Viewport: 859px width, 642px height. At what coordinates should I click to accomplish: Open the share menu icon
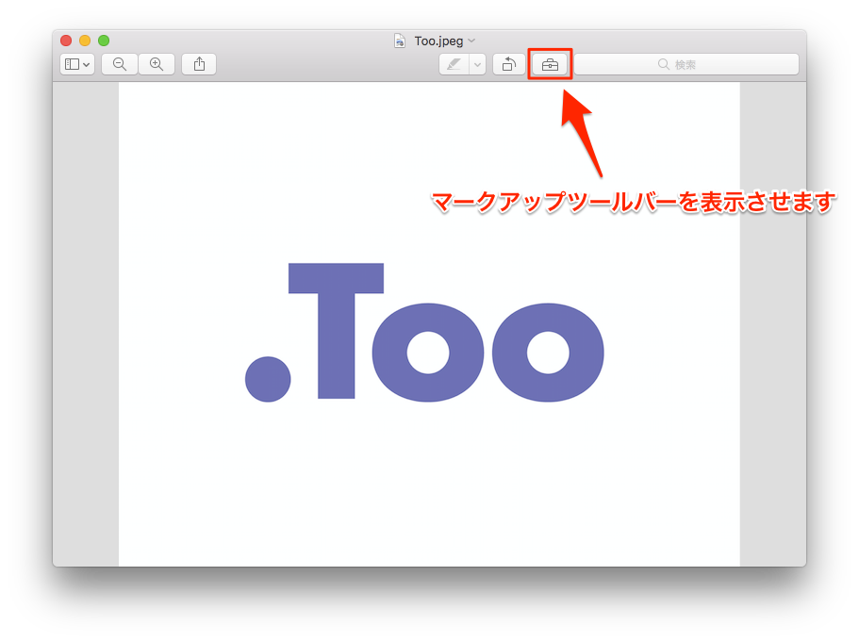coord(199,64)
